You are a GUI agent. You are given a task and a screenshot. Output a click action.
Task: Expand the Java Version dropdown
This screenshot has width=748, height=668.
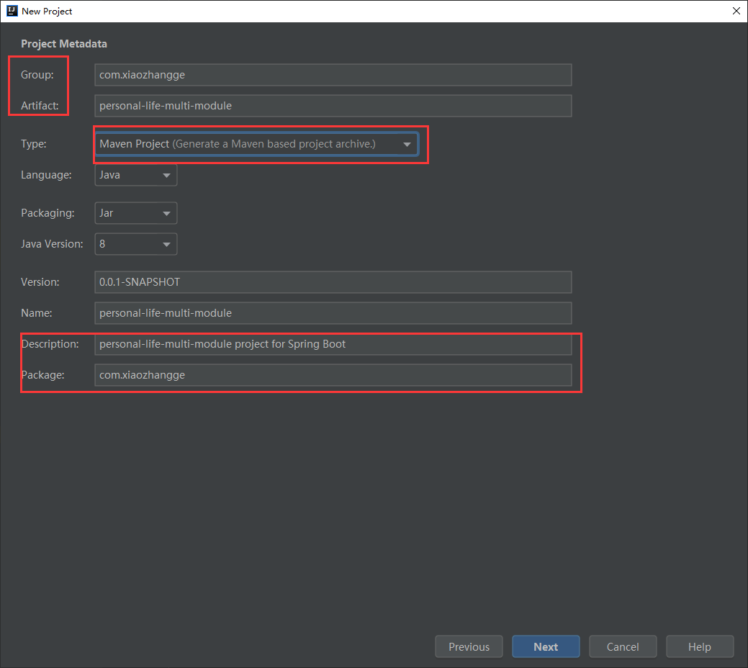tap(135, 244)
